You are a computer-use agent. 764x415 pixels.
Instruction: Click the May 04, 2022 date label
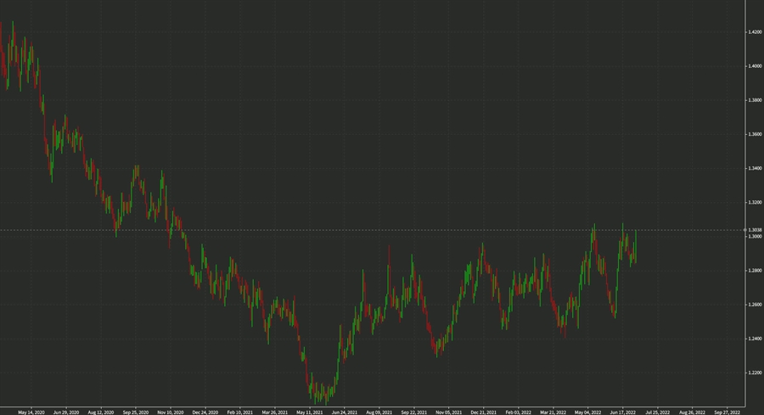click(x=588, y=412)
